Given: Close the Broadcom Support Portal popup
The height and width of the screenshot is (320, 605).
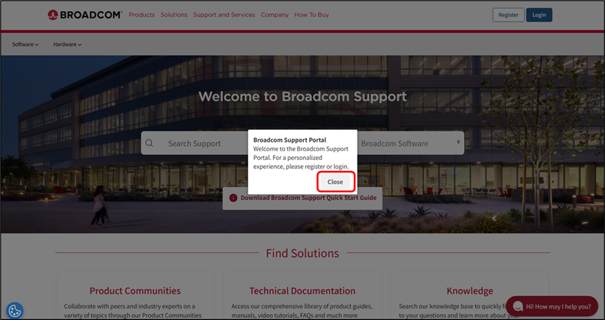Looking at the screenshot, I should click(x=335, y=182).
